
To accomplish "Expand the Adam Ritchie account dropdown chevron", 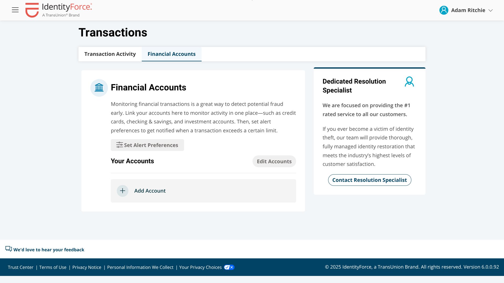I will 490,10.
